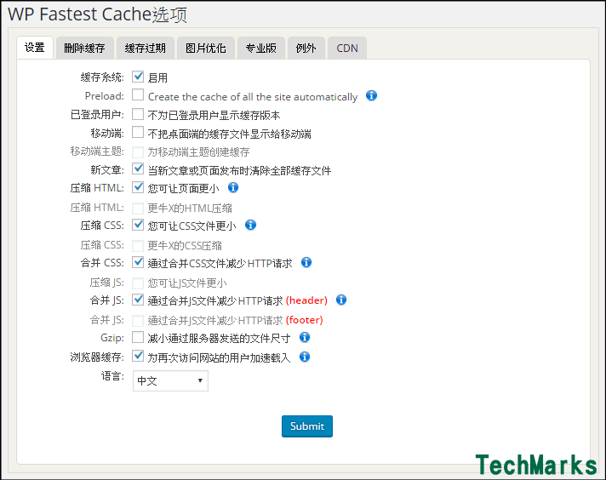Click the 不为已登录用户显示缓存版本 label

[x=214, y=115]
